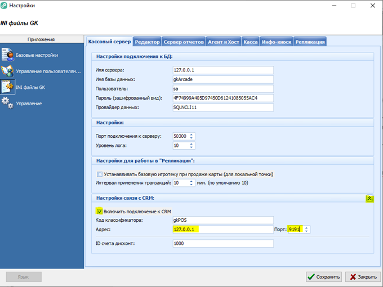
Task: Open the Инфо-киоск tab
Action: point(277,42)
